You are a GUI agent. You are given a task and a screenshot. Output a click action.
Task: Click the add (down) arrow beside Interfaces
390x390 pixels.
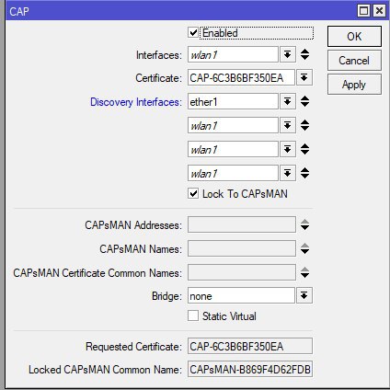pos(304,58)
